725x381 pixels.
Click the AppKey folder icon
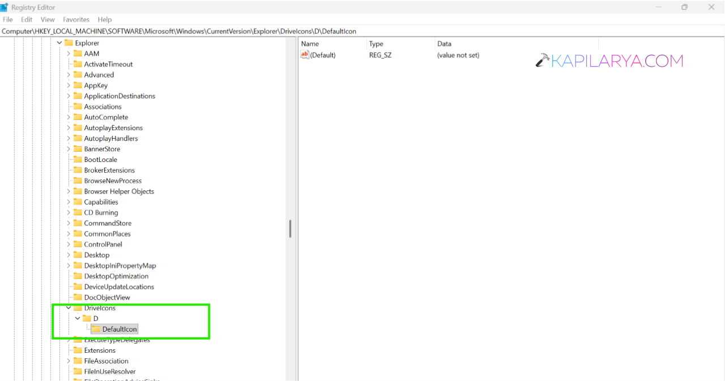[78, 85]
